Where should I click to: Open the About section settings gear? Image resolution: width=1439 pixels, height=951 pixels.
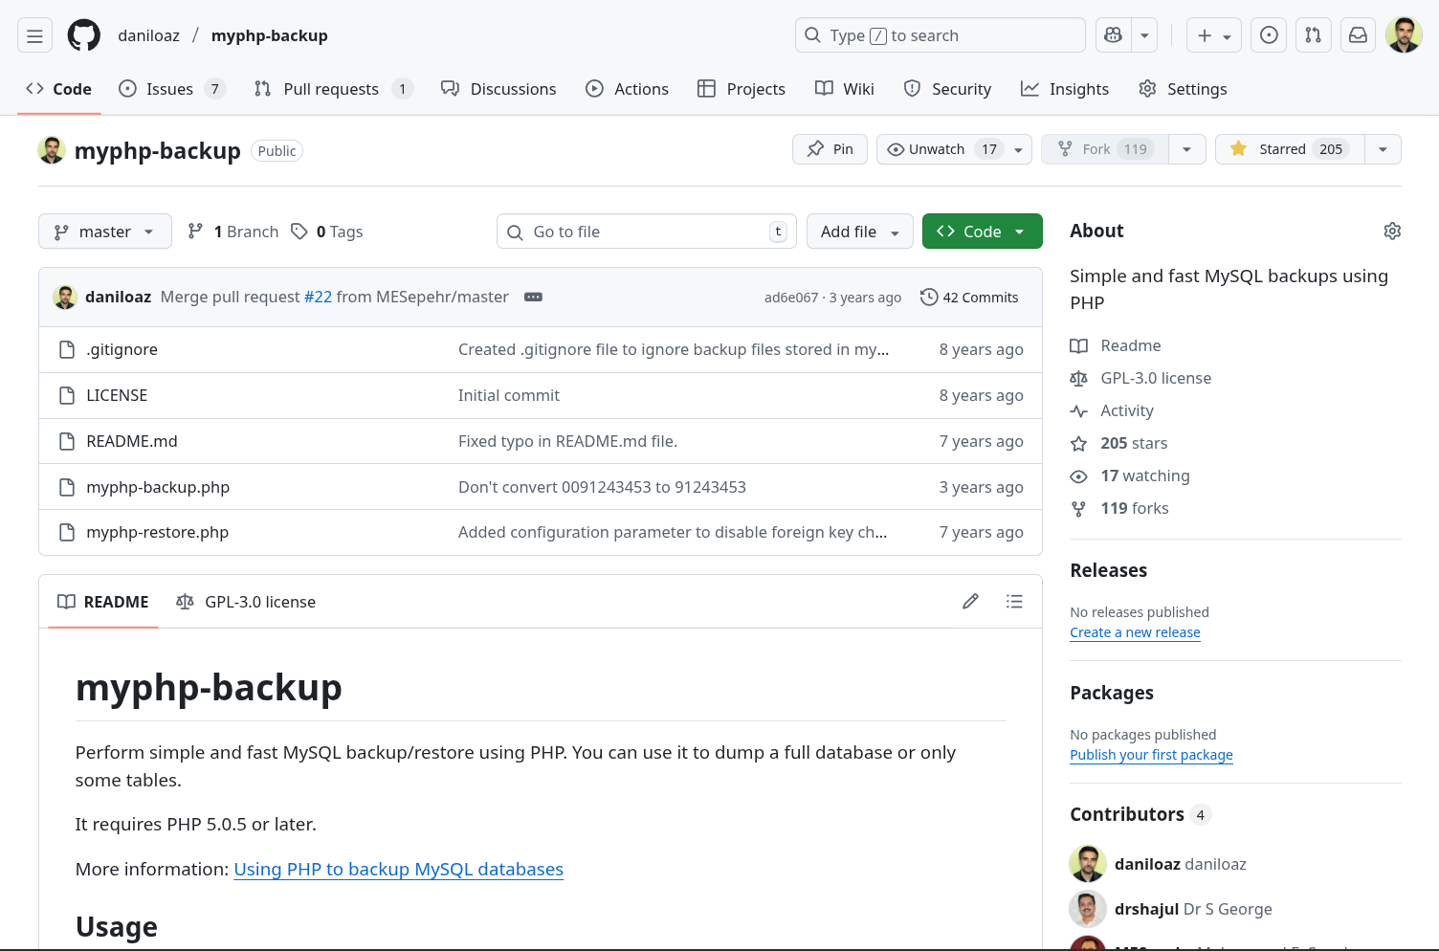[x=1392, y=231]
